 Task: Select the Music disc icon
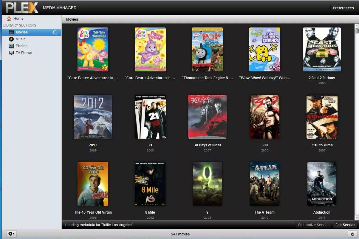pyautogui.click(x=11, y=39)
